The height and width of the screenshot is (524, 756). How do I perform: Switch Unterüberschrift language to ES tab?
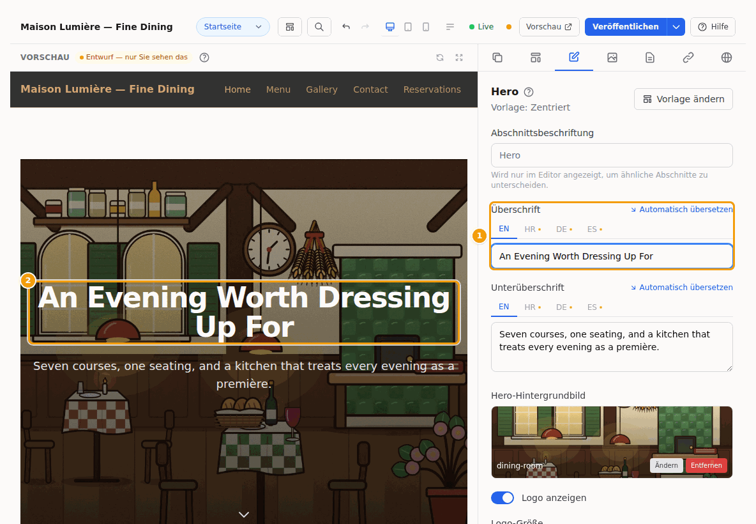point(594,307)
